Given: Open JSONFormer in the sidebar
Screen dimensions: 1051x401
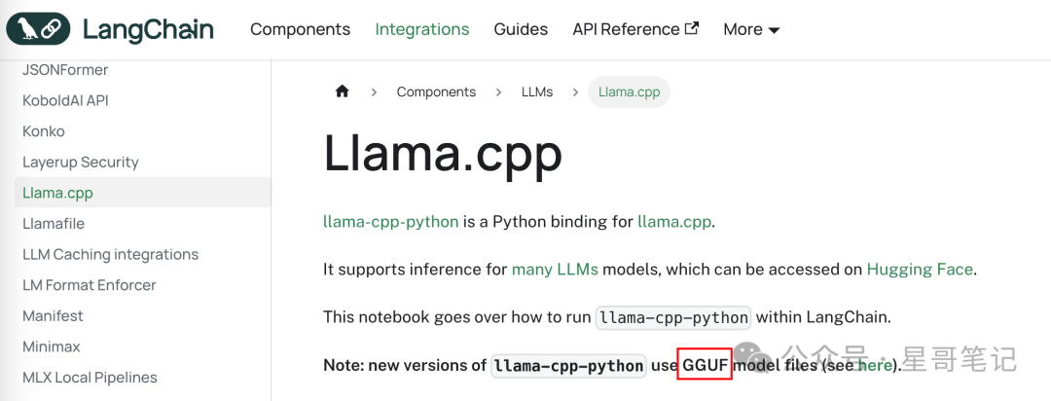Looking at the screenshot, I should coord(65,70).
